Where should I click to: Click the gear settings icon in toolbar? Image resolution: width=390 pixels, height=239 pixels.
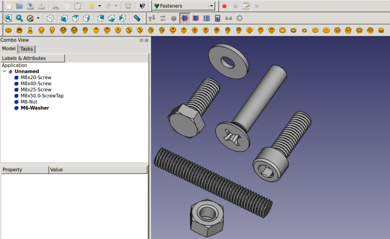pyautogui.click(x=240, y=18)
